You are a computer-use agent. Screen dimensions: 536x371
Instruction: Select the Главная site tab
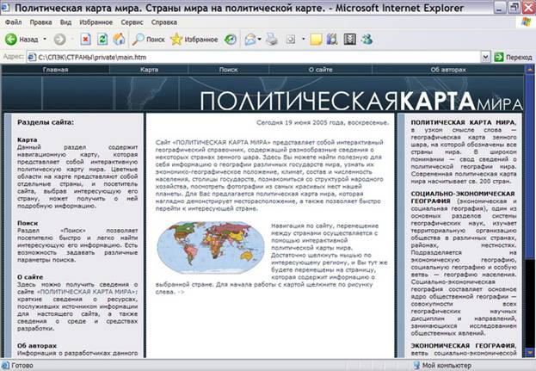[x=55, y=70]
